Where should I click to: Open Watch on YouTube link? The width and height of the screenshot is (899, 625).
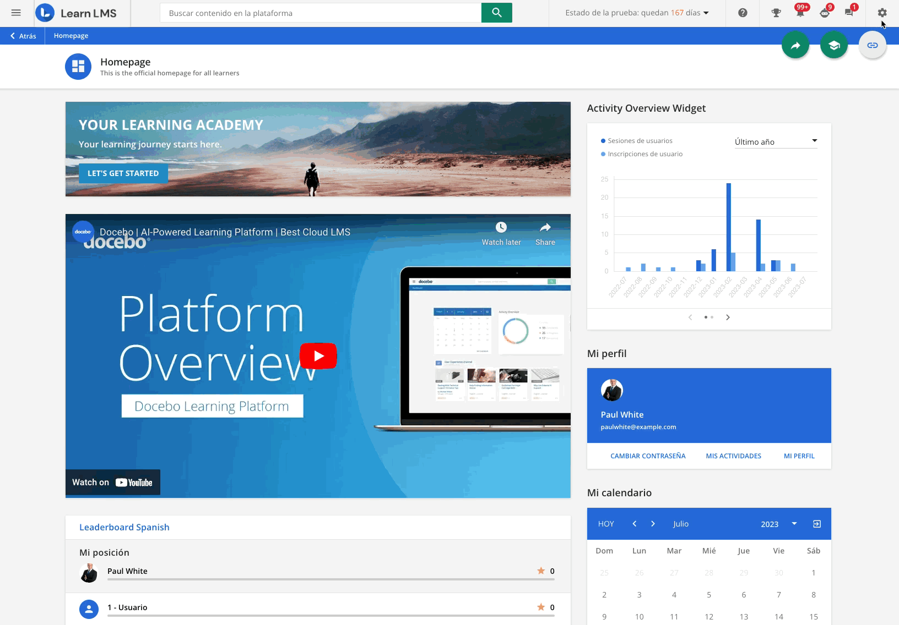point(112,483)
